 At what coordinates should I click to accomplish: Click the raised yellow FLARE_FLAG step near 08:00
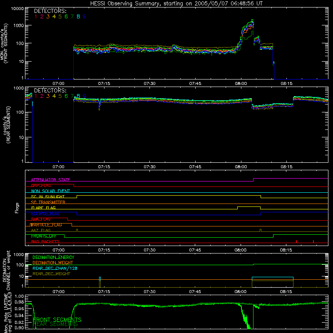(x=249, y=207)
